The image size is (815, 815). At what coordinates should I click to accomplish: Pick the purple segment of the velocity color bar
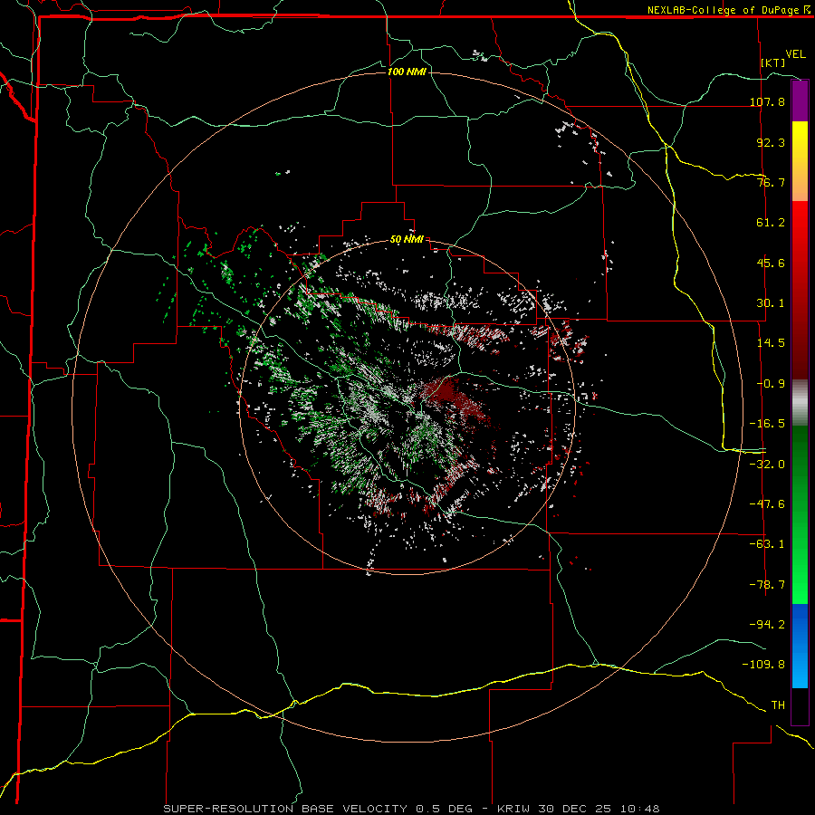click(x=800, y=101)
